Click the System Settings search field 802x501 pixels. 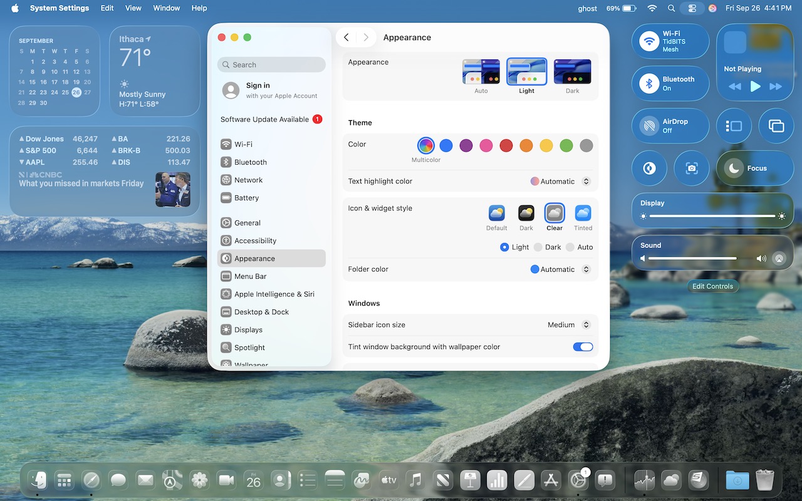[271, 65]
